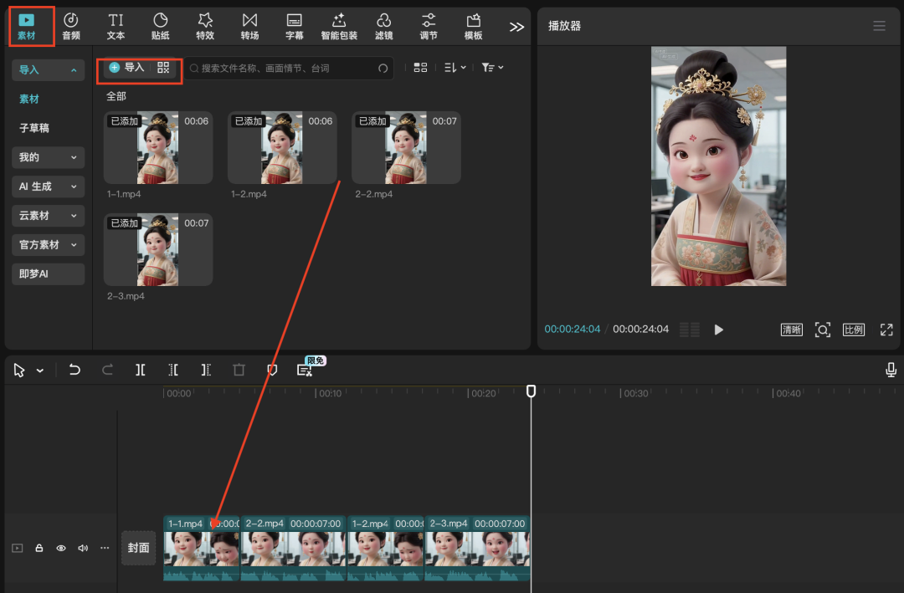The height and width of the screenshot is (593, 904).
Task: Click the playhead handle on timeline ruler
Action: (531, 391)
